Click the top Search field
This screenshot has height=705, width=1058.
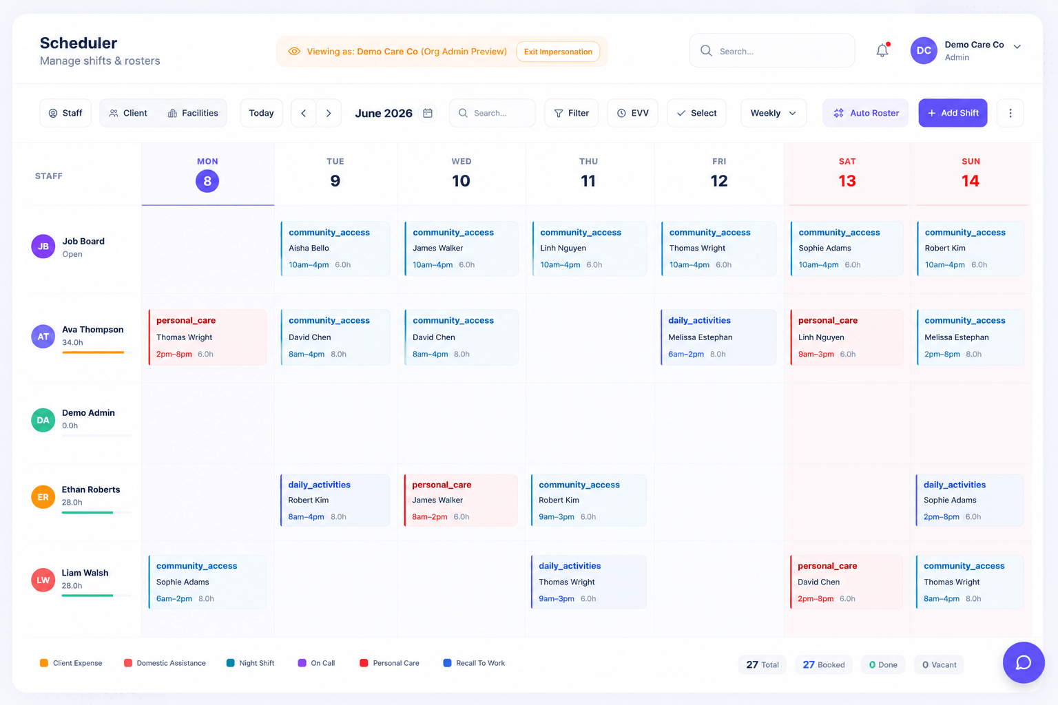point(772,51)
